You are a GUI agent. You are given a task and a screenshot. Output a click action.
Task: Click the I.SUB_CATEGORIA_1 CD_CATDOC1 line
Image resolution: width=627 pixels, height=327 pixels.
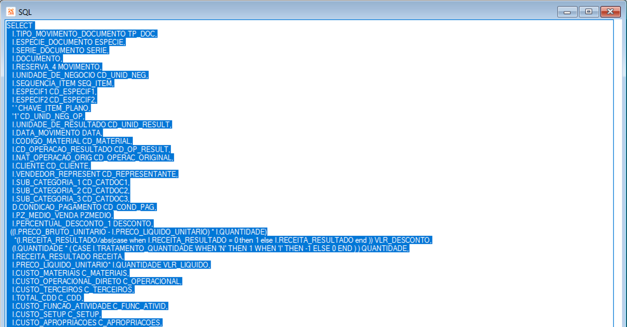[71, 182]
